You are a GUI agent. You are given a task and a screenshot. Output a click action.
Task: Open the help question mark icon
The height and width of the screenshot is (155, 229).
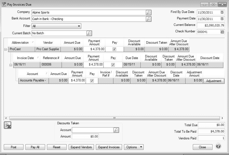(x=218, y=146)
